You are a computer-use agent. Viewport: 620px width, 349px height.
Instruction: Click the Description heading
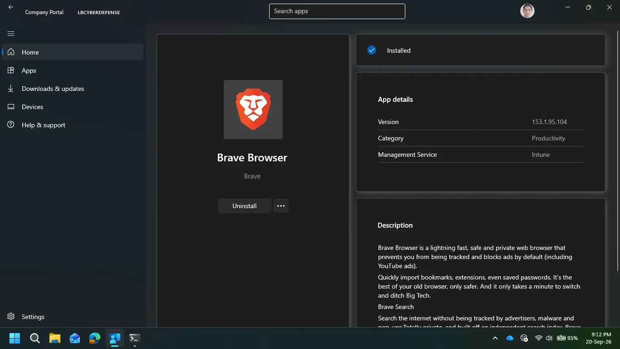pos(395,225)
